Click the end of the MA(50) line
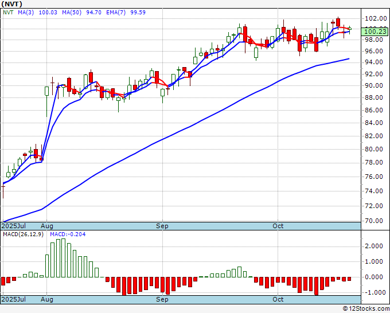The height and width of the screenshot is (313, 390). [349, 58]
